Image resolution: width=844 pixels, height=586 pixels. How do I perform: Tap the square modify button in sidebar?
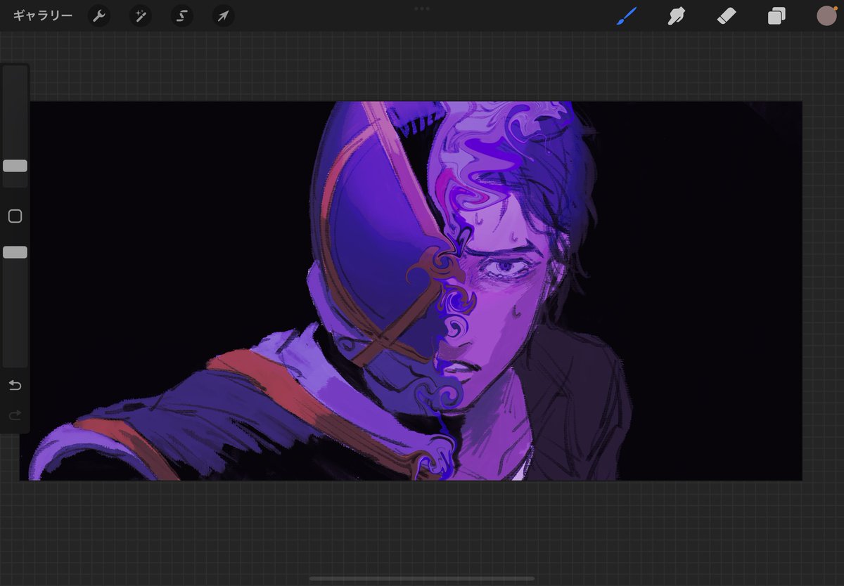(15, 216)
